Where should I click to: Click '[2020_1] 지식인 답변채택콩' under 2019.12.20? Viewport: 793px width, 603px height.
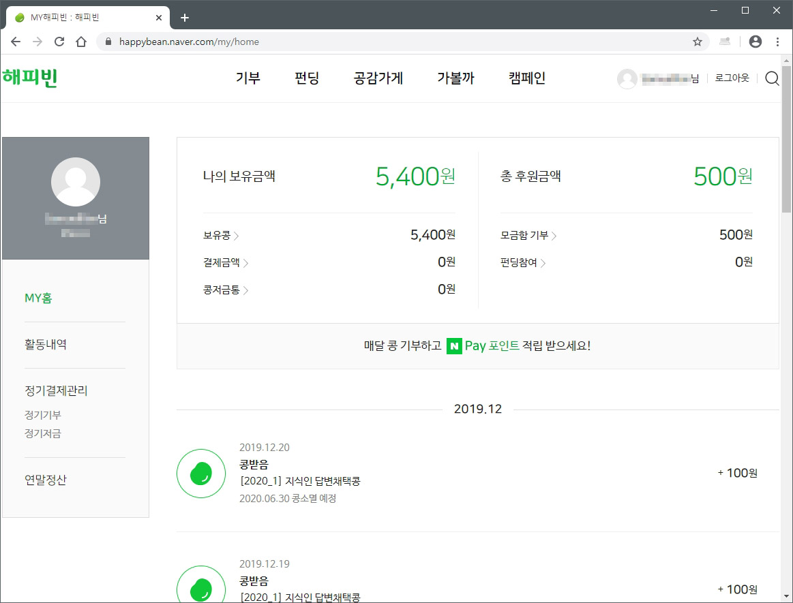tap(300, 481)
